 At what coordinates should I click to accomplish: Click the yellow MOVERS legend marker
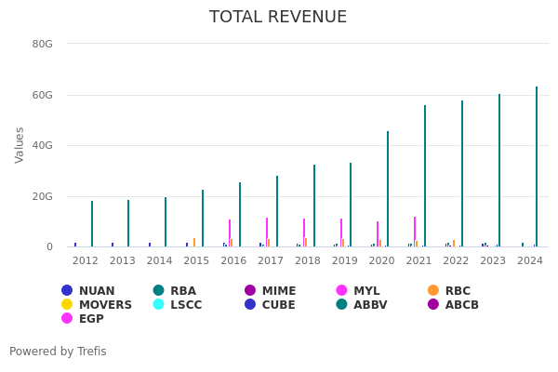point(67,305)
